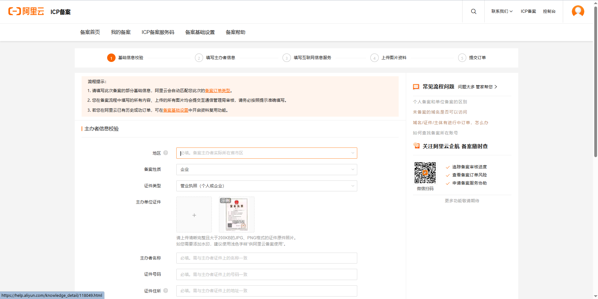Focus the 证件住所 input field
This screenshot has width=598, height=299.
[x=267, y=291]
